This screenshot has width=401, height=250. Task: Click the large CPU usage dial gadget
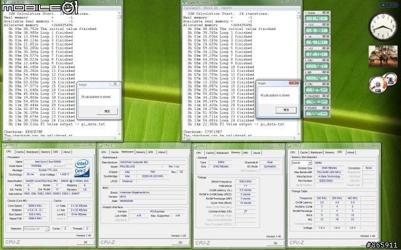[x=378, y=84]
